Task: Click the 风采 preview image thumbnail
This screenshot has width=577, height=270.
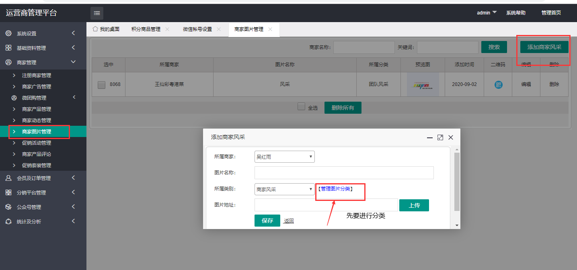Action: (423, 85)
